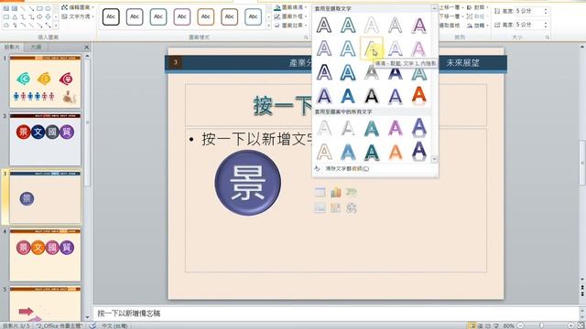Apply the orange outline Abc shape style

205,16
